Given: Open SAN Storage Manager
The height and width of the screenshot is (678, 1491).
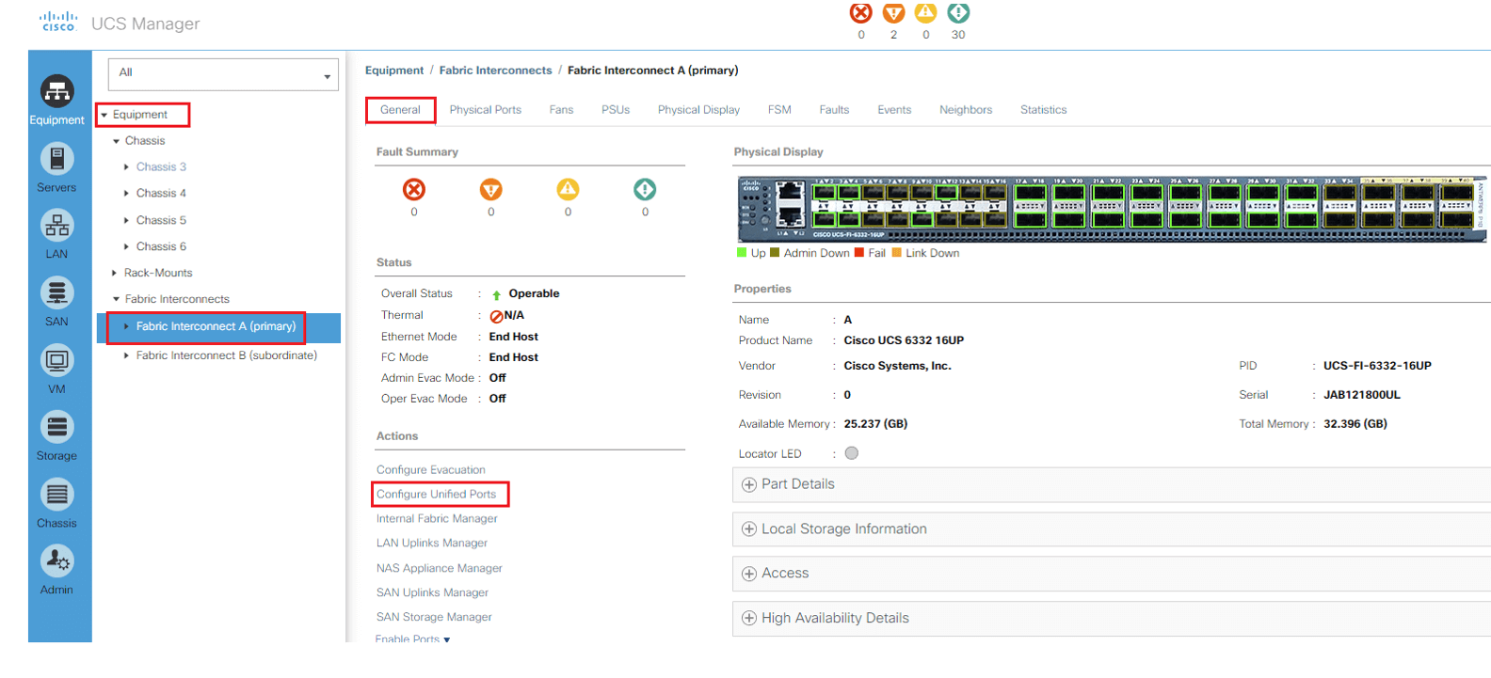Looking at the screenshot, I should pos(434,618).
